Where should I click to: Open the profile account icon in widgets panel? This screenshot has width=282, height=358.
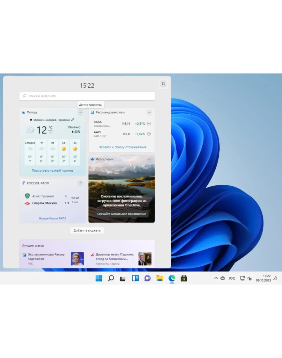click(x=163, y=84)
